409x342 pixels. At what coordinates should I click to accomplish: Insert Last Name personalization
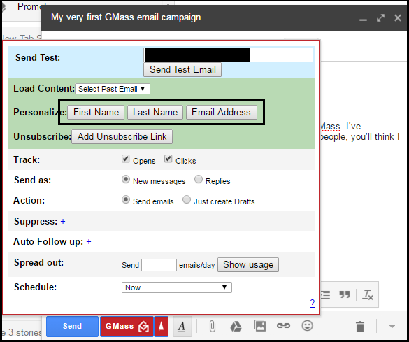click(155, 112)
